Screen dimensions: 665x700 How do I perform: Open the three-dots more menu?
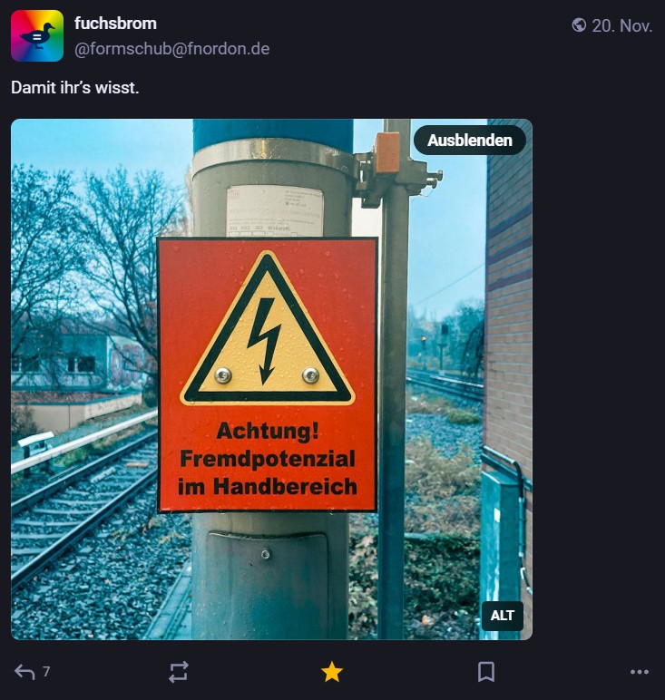tap(640, 672)
